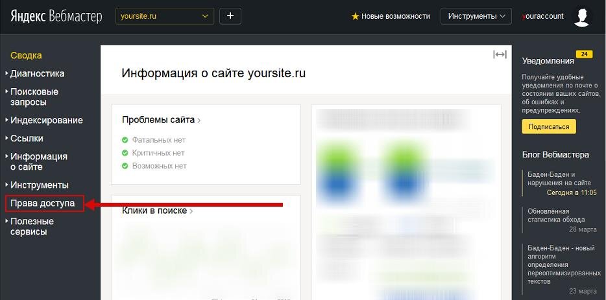Select Сводка in the sidebar

26,55
